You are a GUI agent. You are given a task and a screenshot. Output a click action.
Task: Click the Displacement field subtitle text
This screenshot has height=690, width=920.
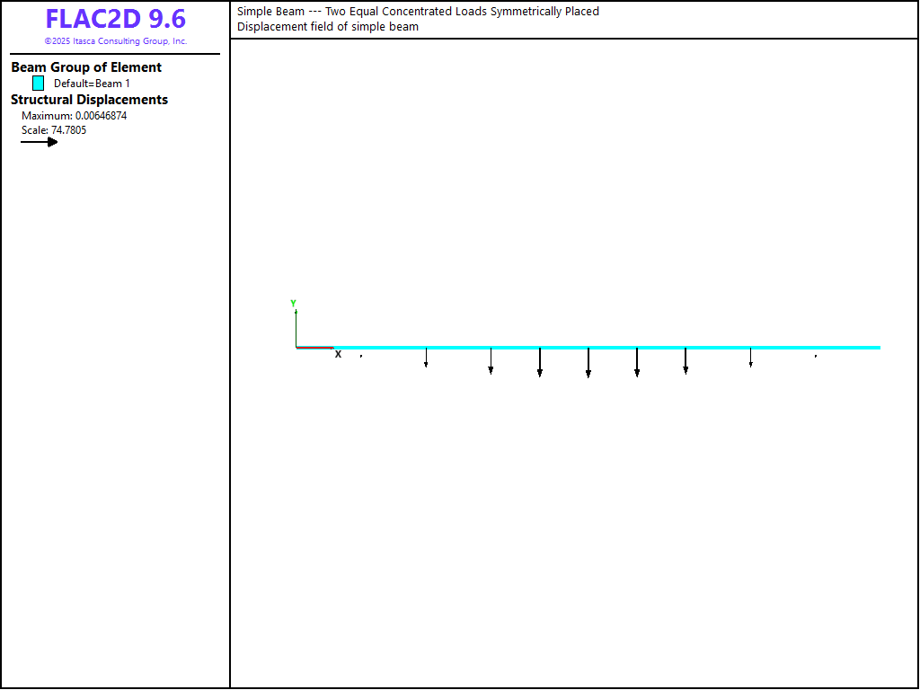[x=328, y=27]
